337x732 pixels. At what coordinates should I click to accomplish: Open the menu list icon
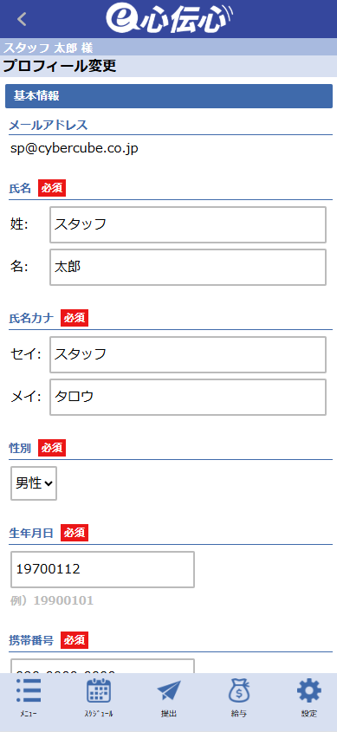(29, 690)
